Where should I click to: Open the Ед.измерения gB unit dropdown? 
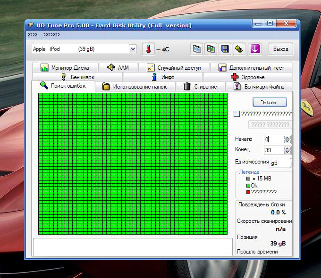(291, 163)
